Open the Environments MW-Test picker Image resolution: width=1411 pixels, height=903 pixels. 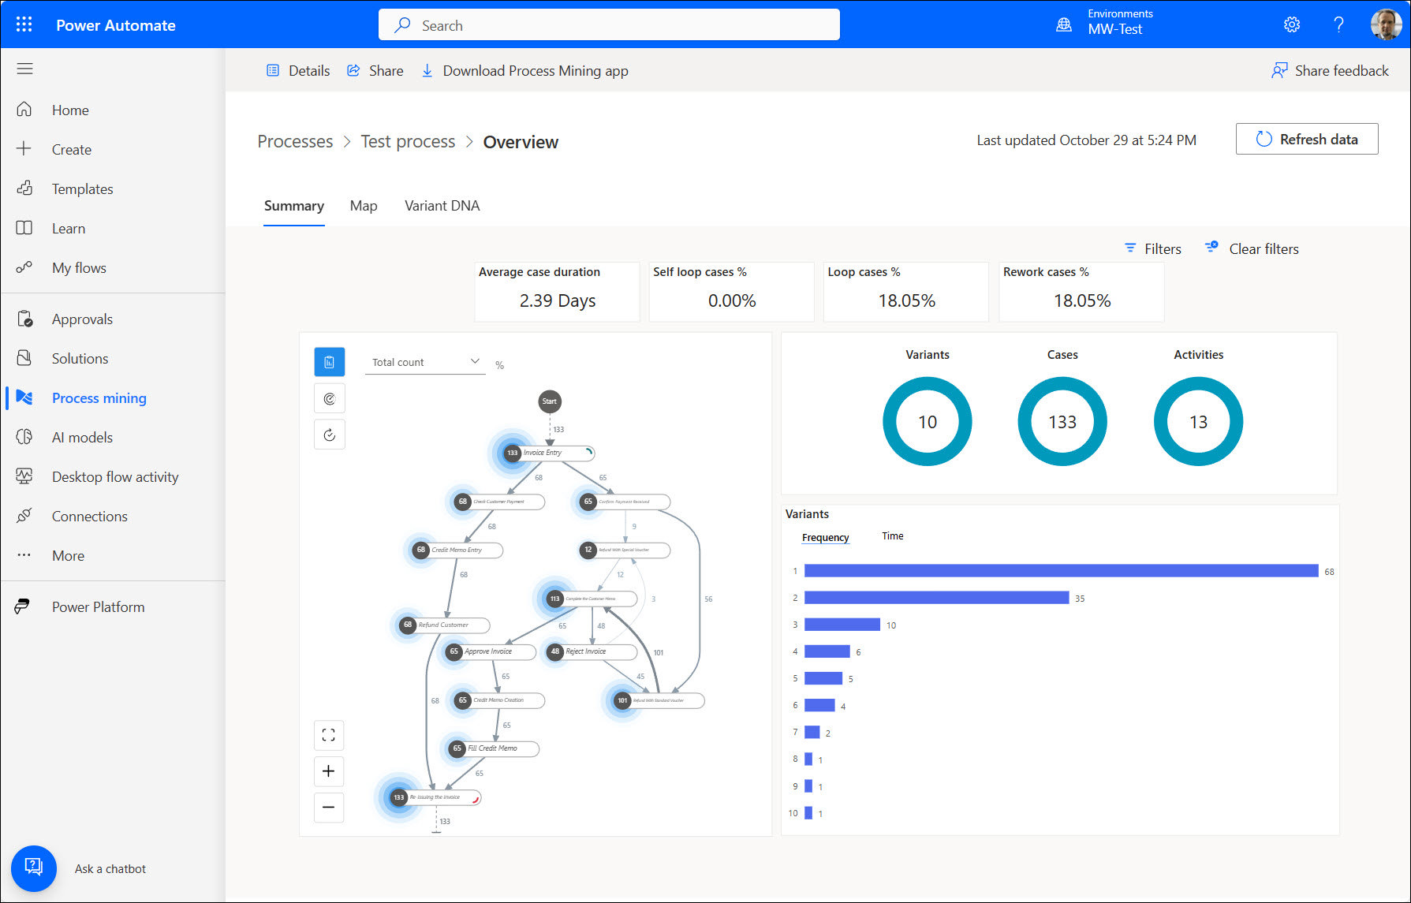point(1114,23)
